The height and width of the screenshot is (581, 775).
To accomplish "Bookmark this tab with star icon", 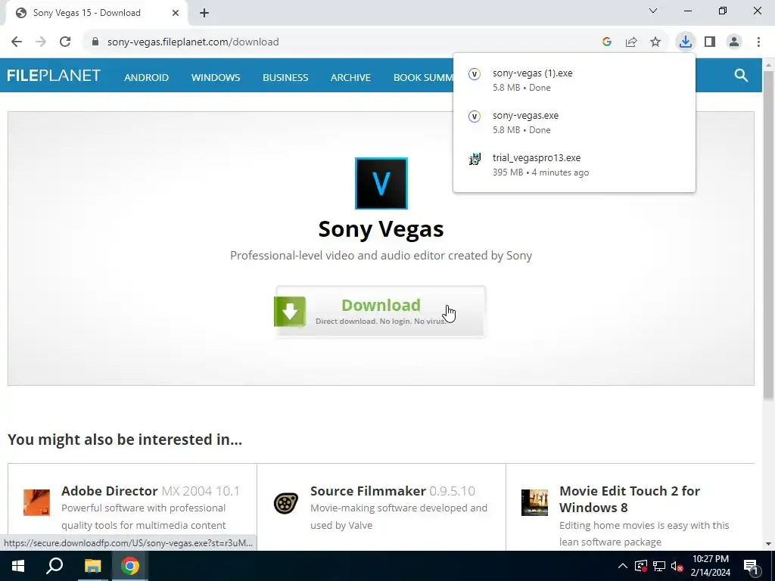I will [655, 42].
